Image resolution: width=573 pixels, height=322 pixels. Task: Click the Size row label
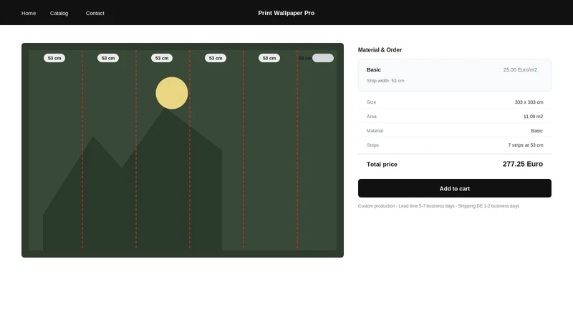click(371, 102)
